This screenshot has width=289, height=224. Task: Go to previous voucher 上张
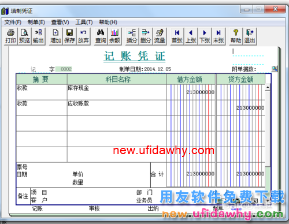(191, 36)
